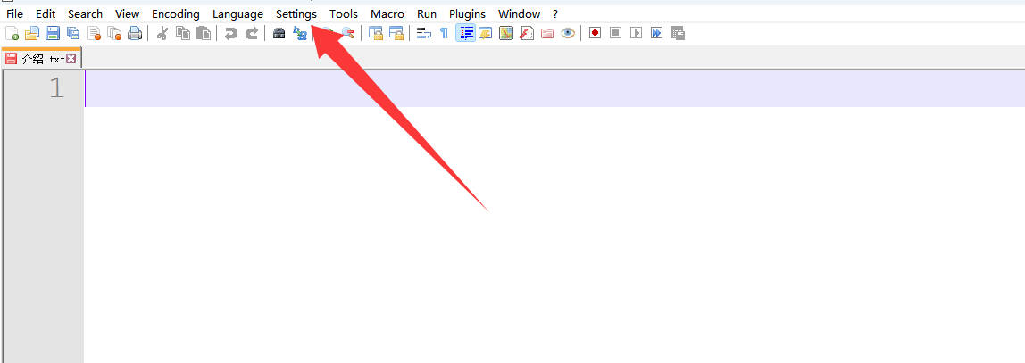
Task: Open the Run menu
Action: [x=427, y=13]
